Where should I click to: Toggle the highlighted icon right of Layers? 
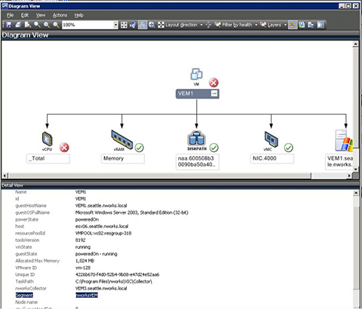pos(293,25)
